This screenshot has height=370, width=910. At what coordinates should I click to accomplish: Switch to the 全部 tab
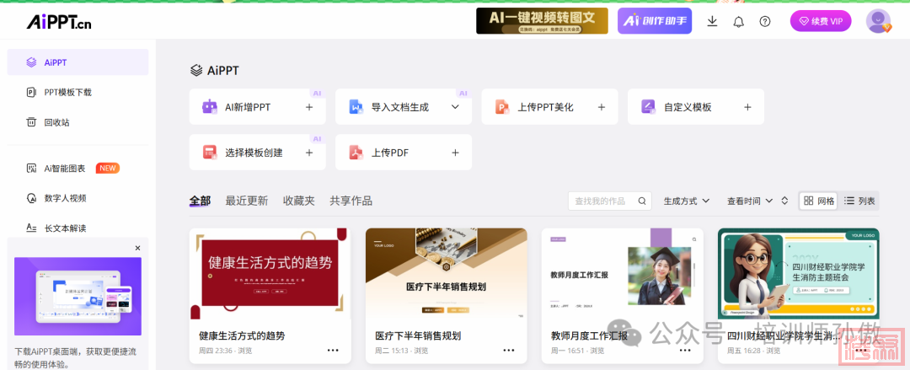(201, 201)
